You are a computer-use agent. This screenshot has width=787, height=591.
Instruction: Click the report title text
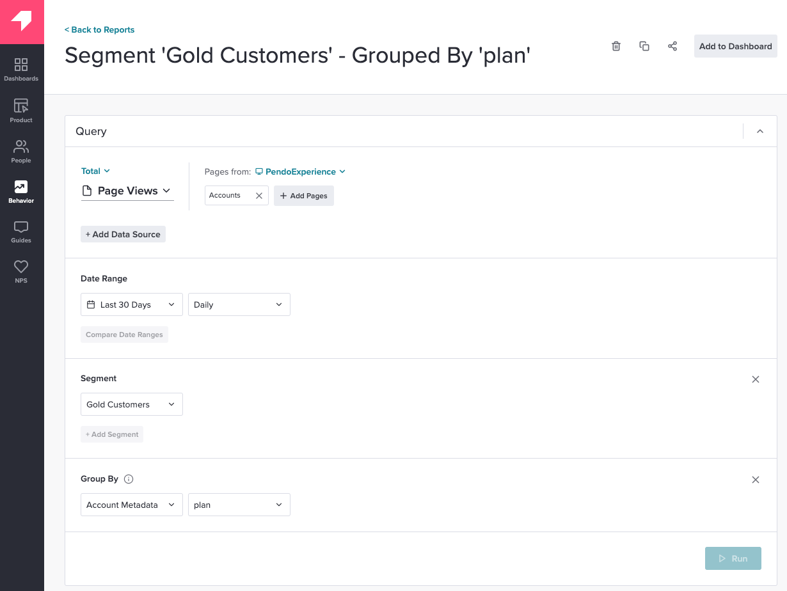tap(298, 56)
